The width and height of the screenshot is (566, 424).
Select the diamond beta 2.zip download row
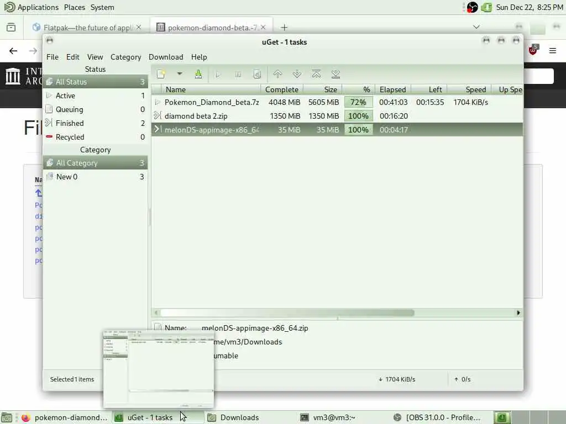point(337,116)
